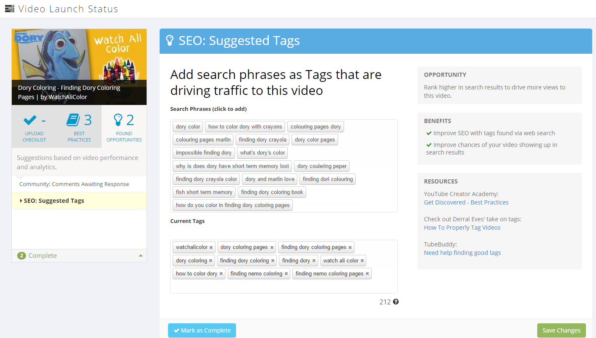
Task: Remove the watchalicolor tag via its x icon
Action: click(x=211, y=248)
